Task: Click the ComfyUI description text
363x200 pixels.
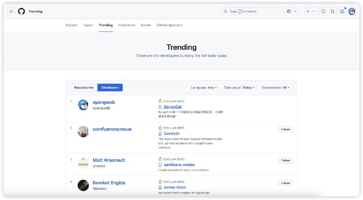Action: (x=190, y=143)
